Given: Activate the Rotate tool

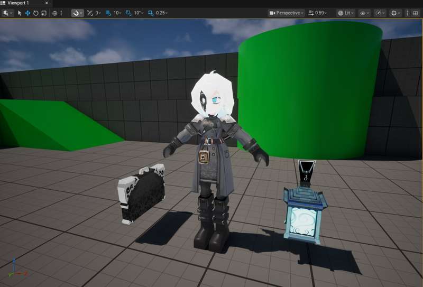Looking at the screenshot, I should coord(35,13).
